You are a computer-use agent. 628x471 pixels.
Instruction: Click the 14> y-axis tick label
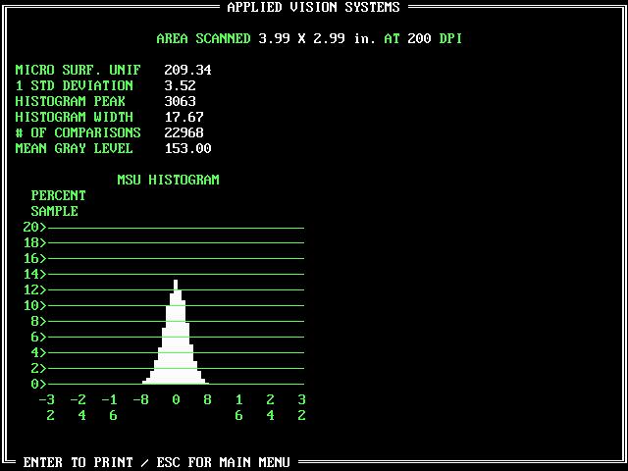[x=34, y=274]
